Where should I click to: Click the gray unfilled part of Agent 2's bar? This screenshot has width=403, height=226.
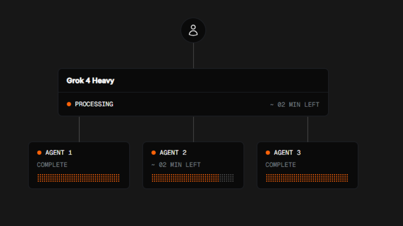[227, 178]
